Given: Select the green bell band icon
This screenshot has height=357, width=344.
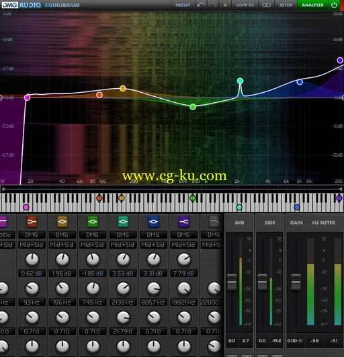Looking at the screenshot, I should click(x=93, y=222).
